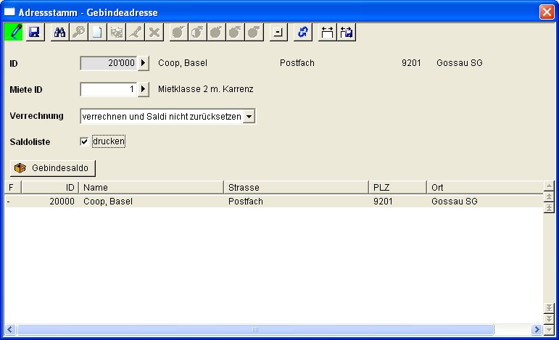Click into the ID field 20'000

pos(109,63)
